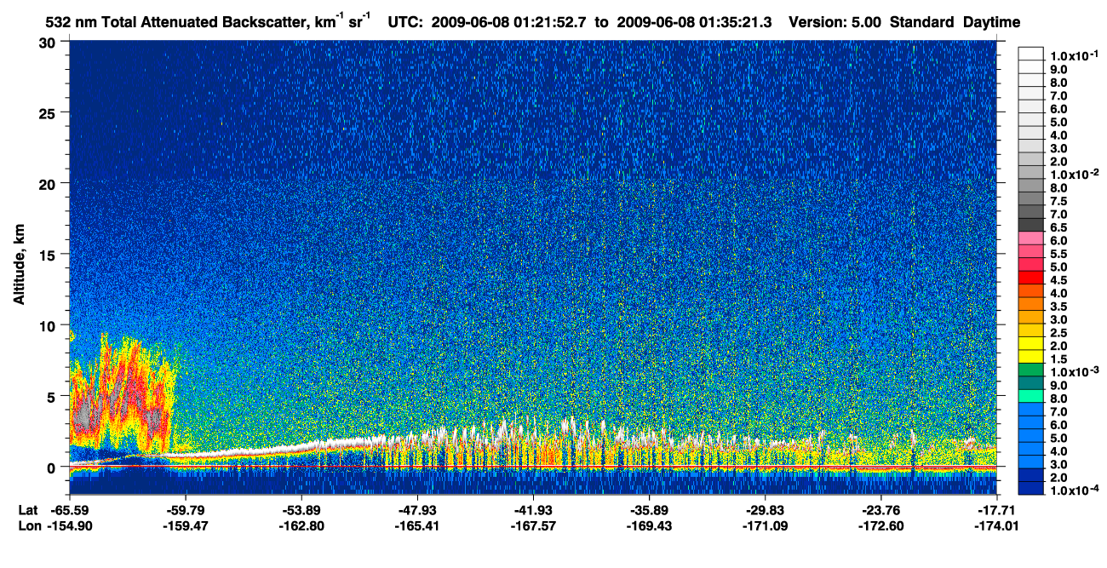Click the "Lat" row label
This screenshot has width=1107, height=568.
(x=27, y=510)
